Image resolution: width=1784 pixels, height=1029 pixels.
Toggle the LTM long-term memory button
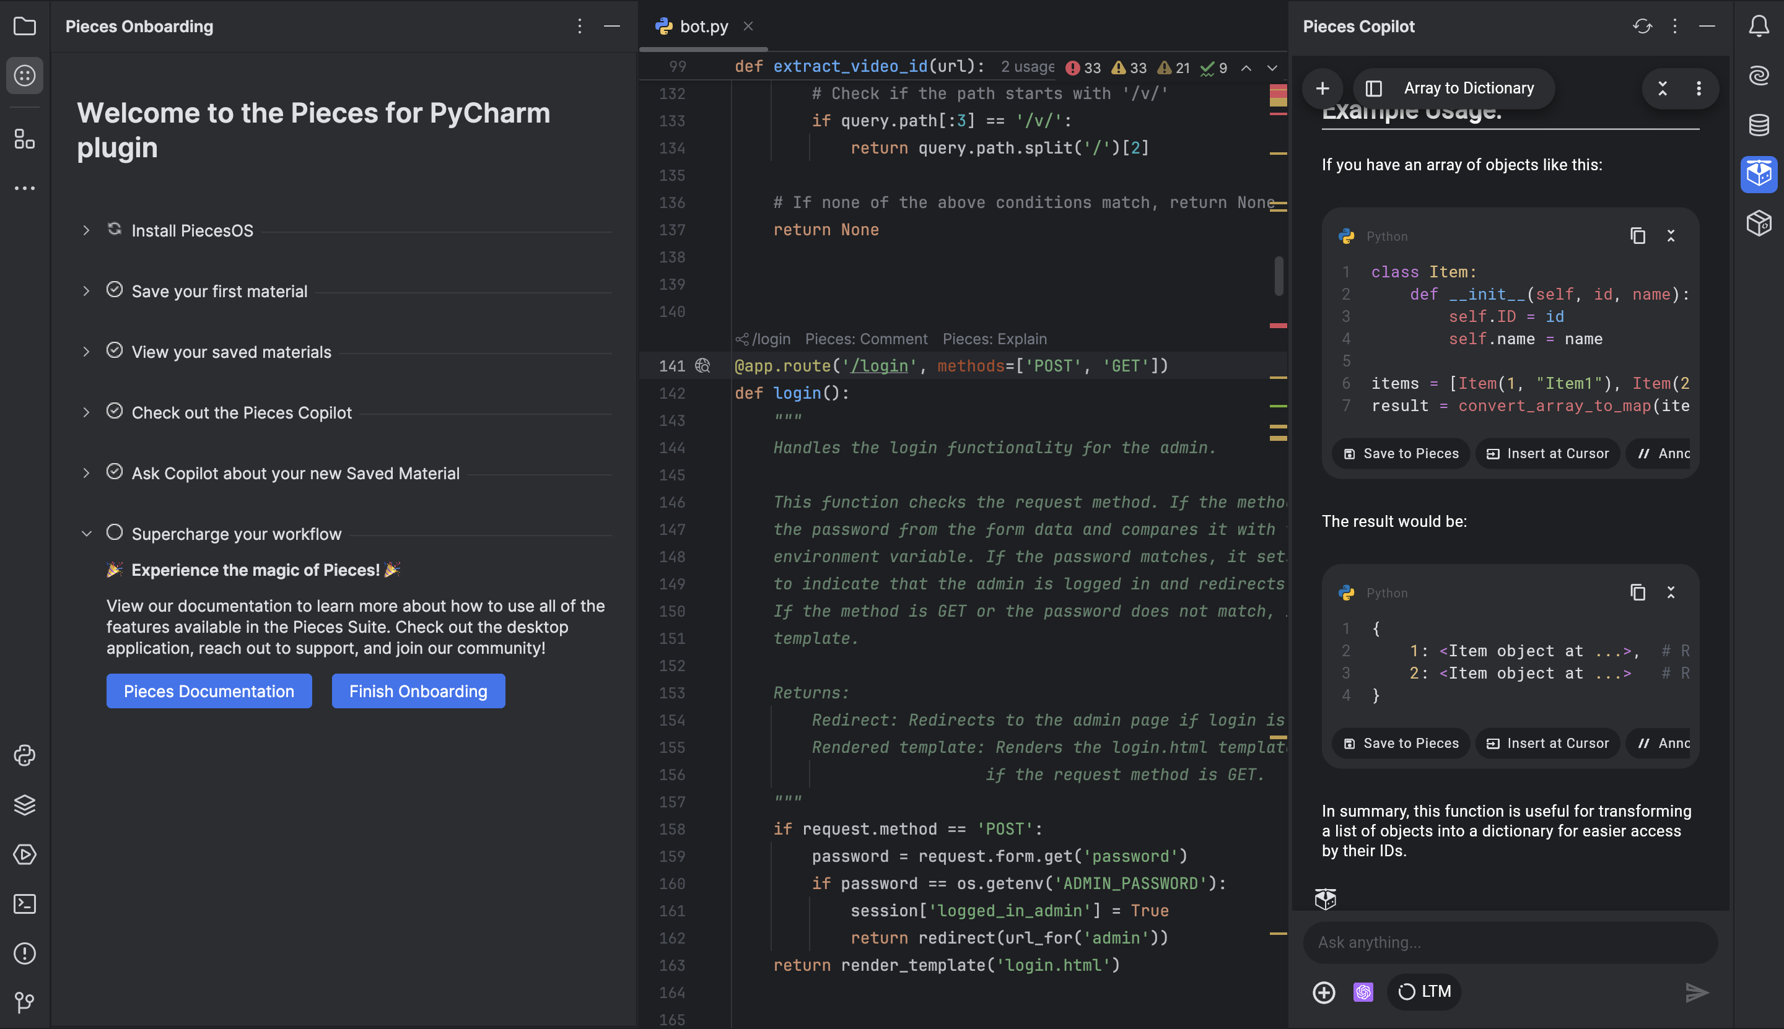click(x=1424, y=992)
